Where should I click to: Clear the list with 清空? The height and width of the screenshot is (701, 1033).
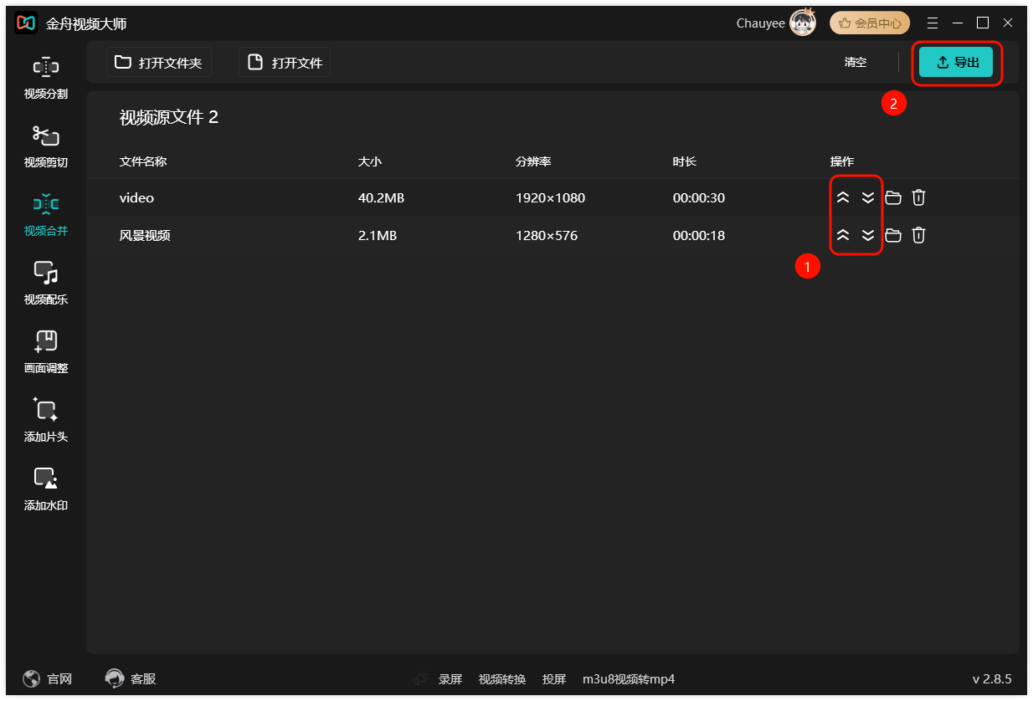[856, 63]
